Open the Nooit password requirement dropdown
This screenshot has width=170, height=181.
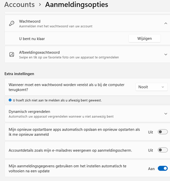coord(151,87)
